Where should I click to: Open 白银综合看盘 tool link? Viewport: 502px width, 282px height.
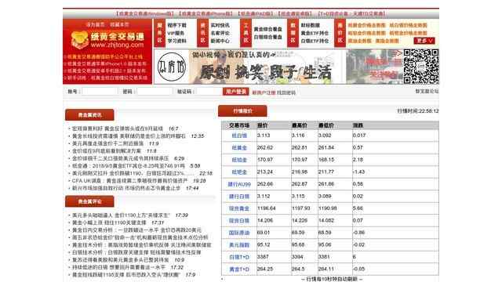268,37
